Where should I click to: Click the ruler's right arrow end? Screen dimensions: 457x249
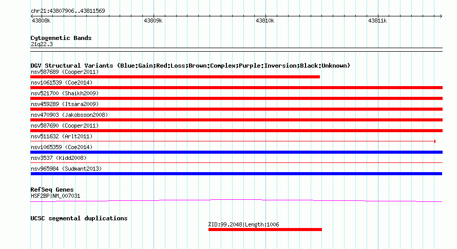(x=441, y=16)
